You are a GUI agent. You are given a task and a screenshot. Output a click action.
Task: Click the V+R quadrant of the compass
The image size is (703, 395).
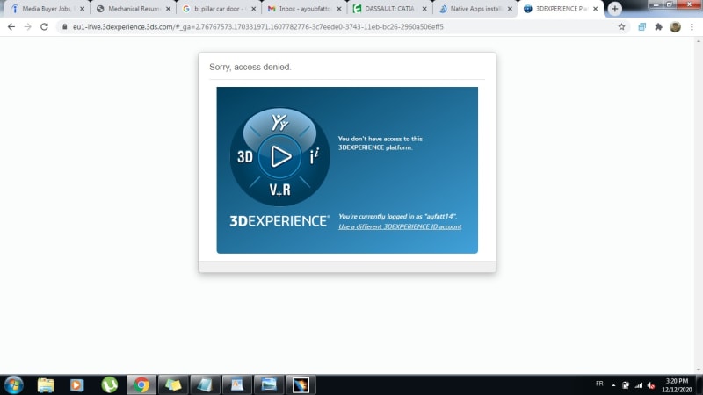[x=279, y=190]
